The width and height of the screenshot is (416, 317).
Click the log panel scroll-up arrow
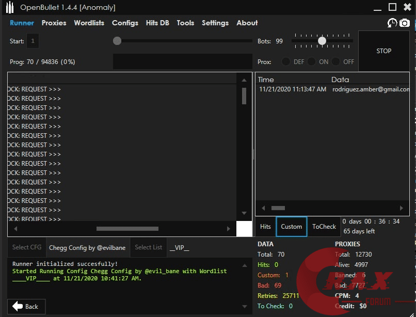coord(244,79)
